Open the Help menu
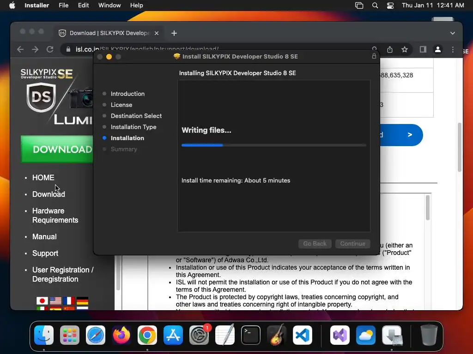The height and width of the screenshot is (354, 473). (x=136, y=6)
